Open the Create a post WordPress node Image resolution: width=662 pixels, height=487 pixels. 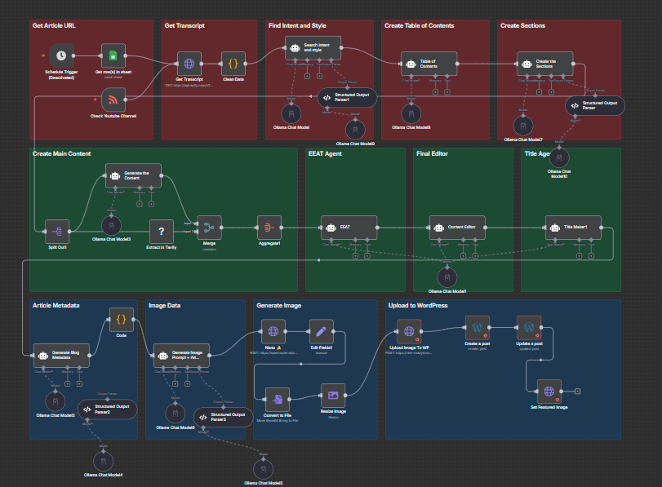click(x=476, y=328)
